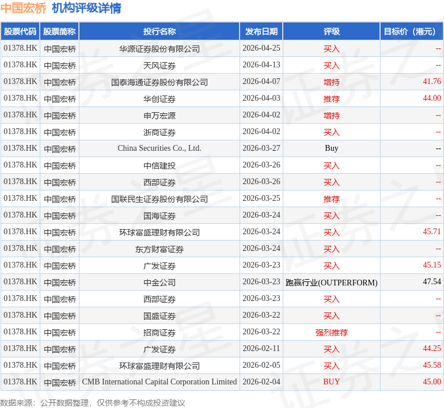Click 01378.HK in 华源证券 row
Screen dimensions: 444x408
coord(20,48)
